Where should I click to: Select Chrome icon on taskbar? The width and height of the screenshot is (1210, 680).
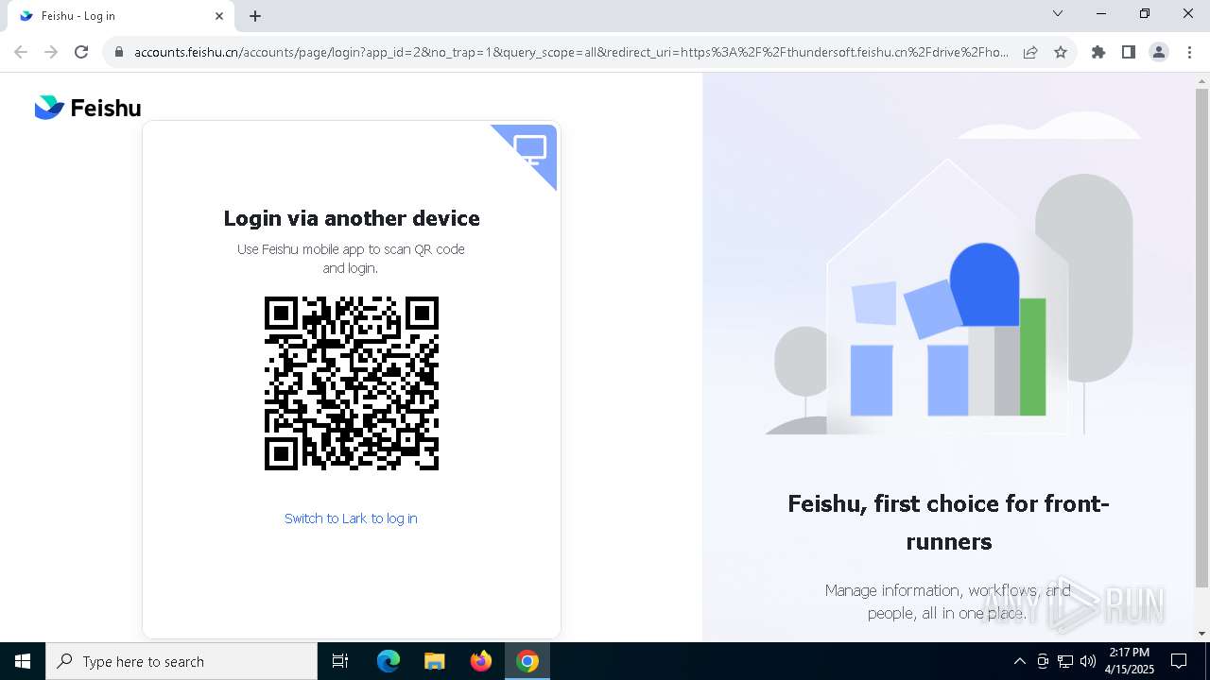(527, 661)
